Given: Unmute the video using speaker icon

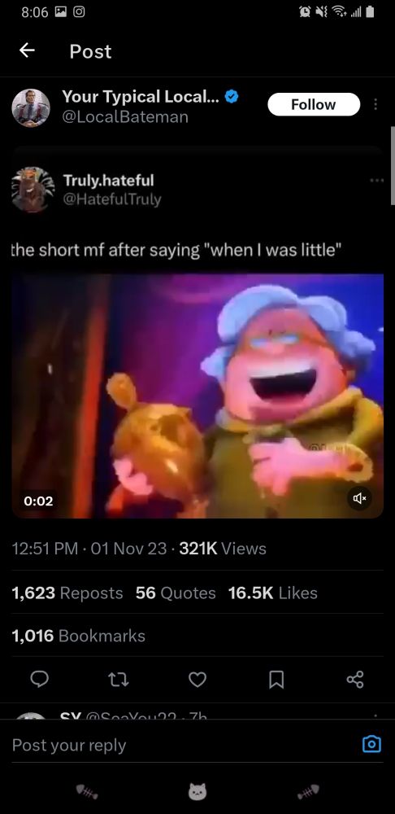Looking at the screenshot, I should 359,499.
